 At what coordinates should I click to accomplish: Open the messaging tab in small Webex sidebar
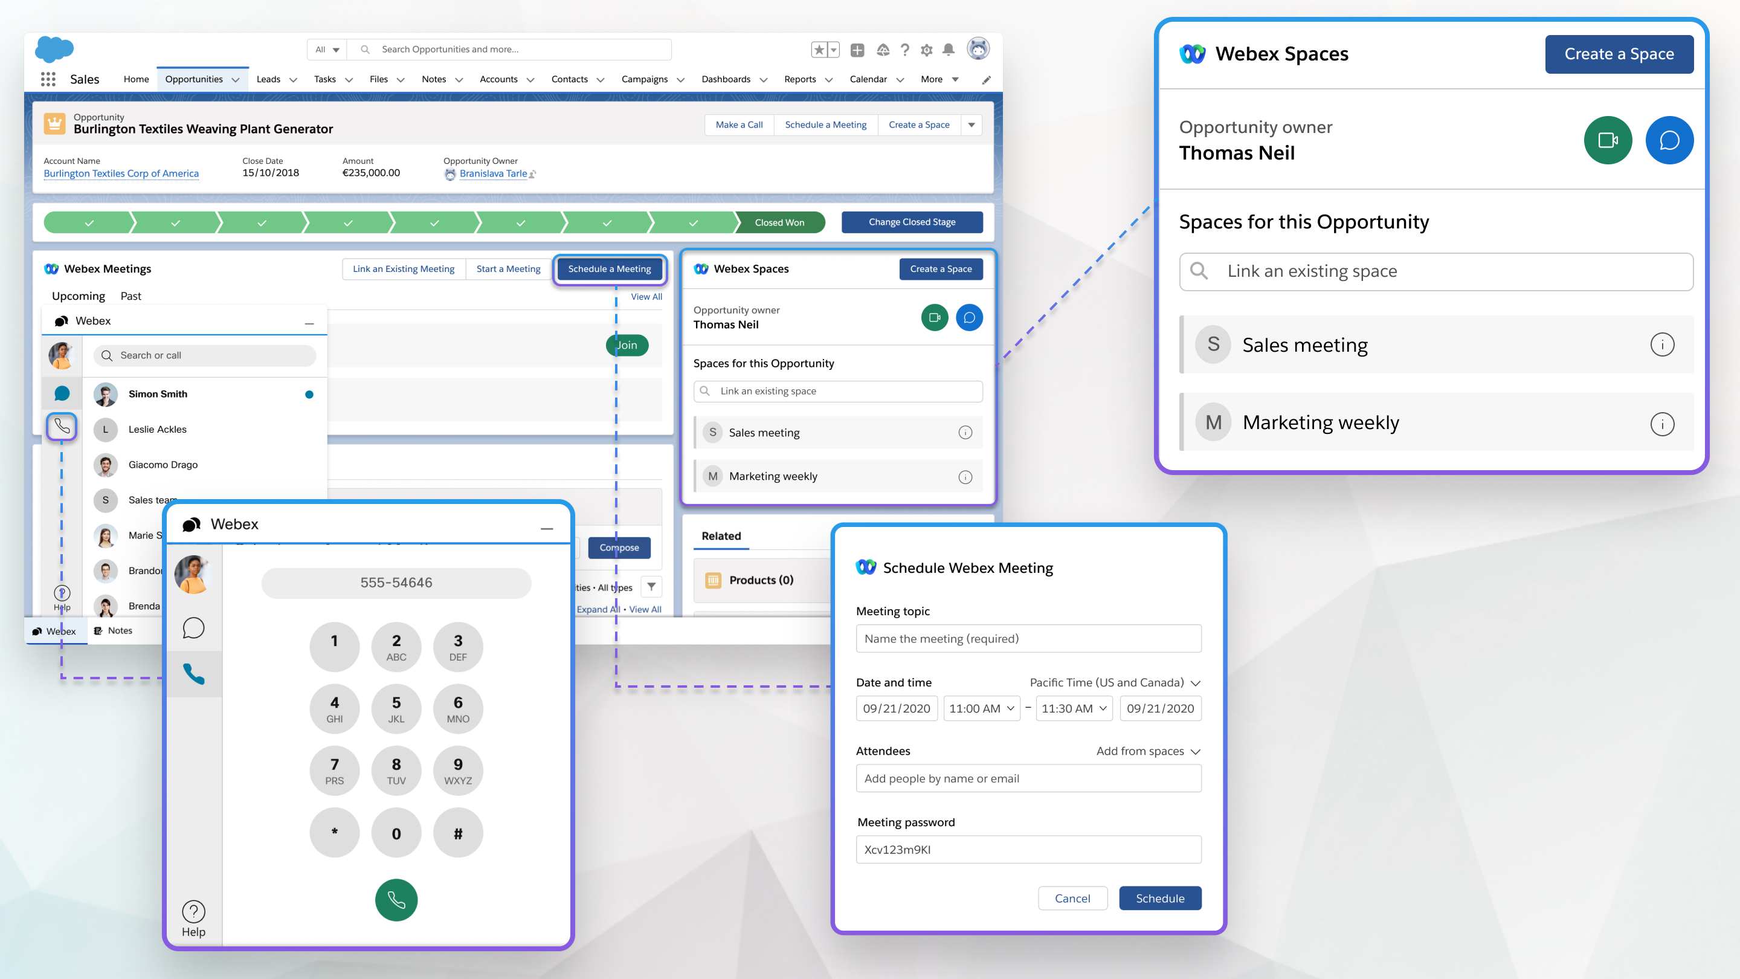pos(62,393)
